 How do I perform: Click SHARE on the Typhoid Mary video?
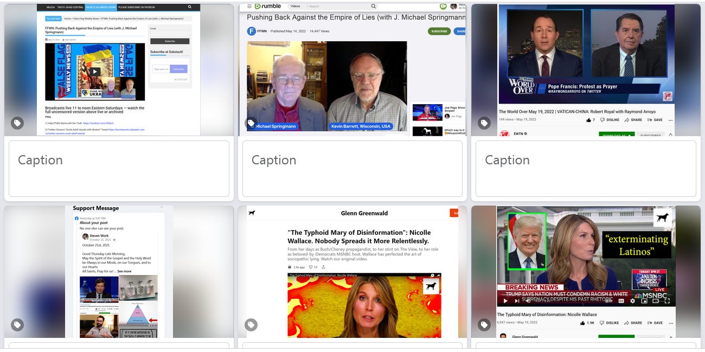click(633, 323)
